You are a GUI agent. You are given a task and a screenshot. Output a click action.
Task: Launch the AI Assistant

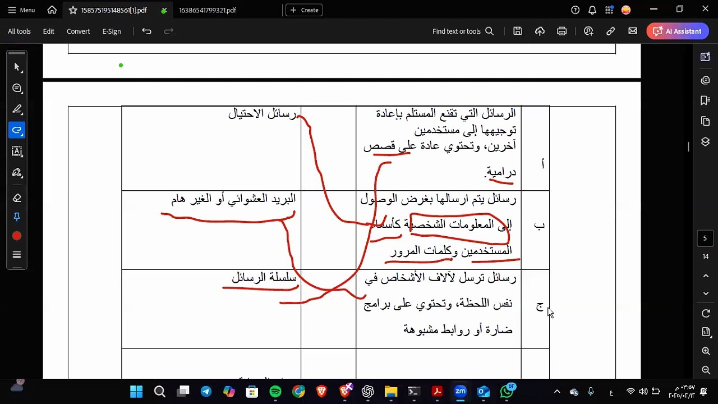pos(678,31)
